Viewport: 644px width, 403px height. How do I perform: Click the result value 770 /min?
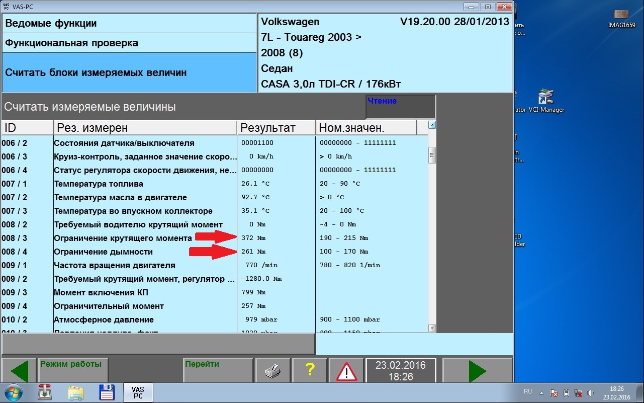[261, 265]
